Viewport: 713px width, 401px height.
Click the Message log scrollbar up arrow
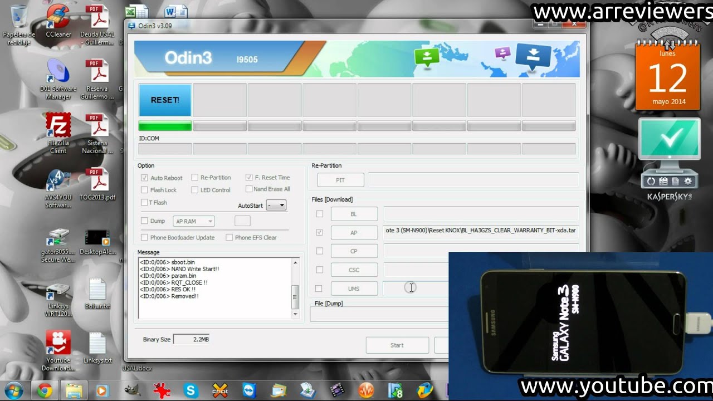pyautogui.click(x=295, y=262)
